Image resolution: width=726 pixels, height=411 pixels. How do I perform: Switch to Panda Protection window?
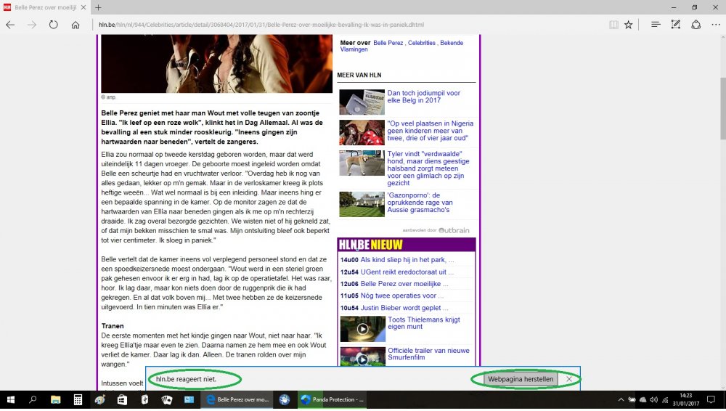332,399
